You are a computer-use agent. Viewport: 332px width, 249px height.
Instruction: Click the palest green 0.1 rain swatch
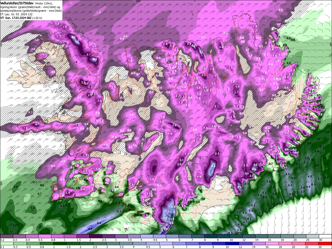(x=6, y=244)
